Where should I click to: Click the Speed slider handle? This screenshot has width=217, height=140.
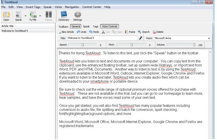83,45
